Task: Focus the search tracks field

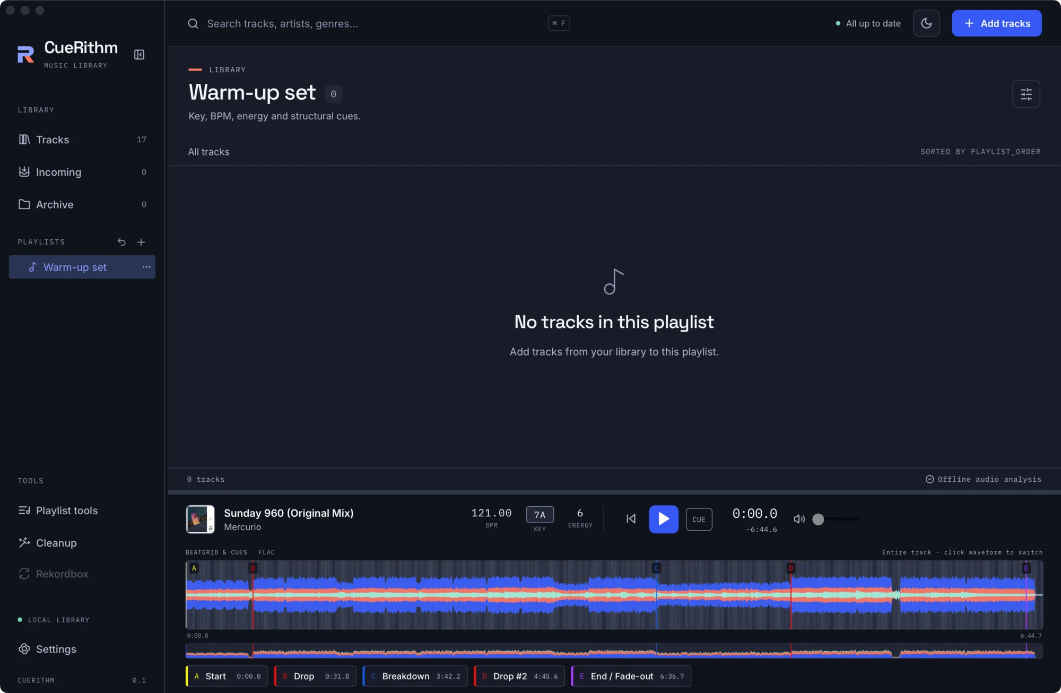Action: pyautogui.click(x=379, y=23)
